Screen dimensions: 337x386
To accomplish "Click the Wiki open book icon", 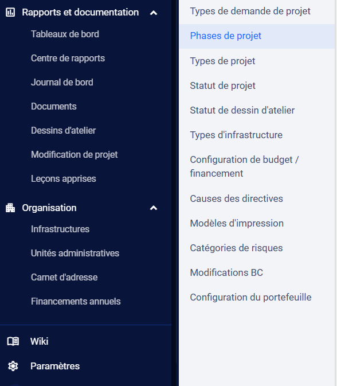I will 13,341.
